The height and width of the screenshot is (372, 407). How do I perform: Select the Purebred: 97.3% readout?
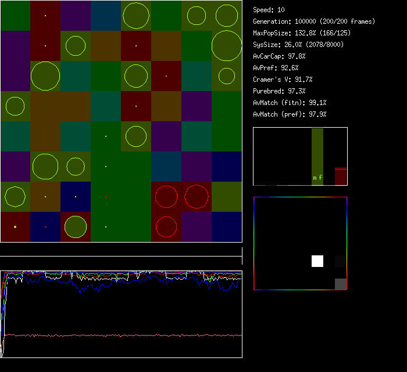(279, 91)
